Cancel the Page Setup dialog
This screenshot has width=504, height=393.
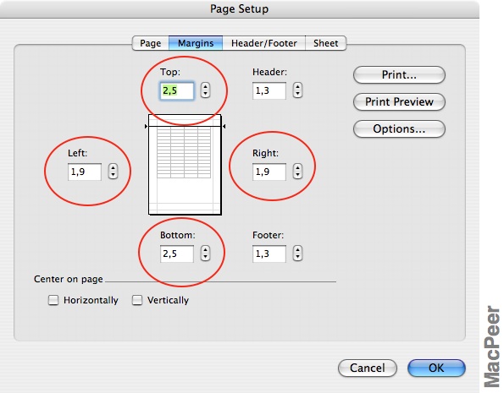pos(368,368)
